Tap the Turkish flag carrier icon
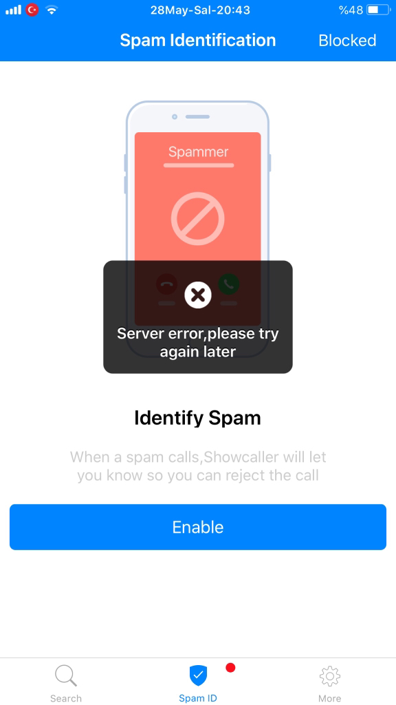The width and height of the screenshot is (396, 705). 32,10
